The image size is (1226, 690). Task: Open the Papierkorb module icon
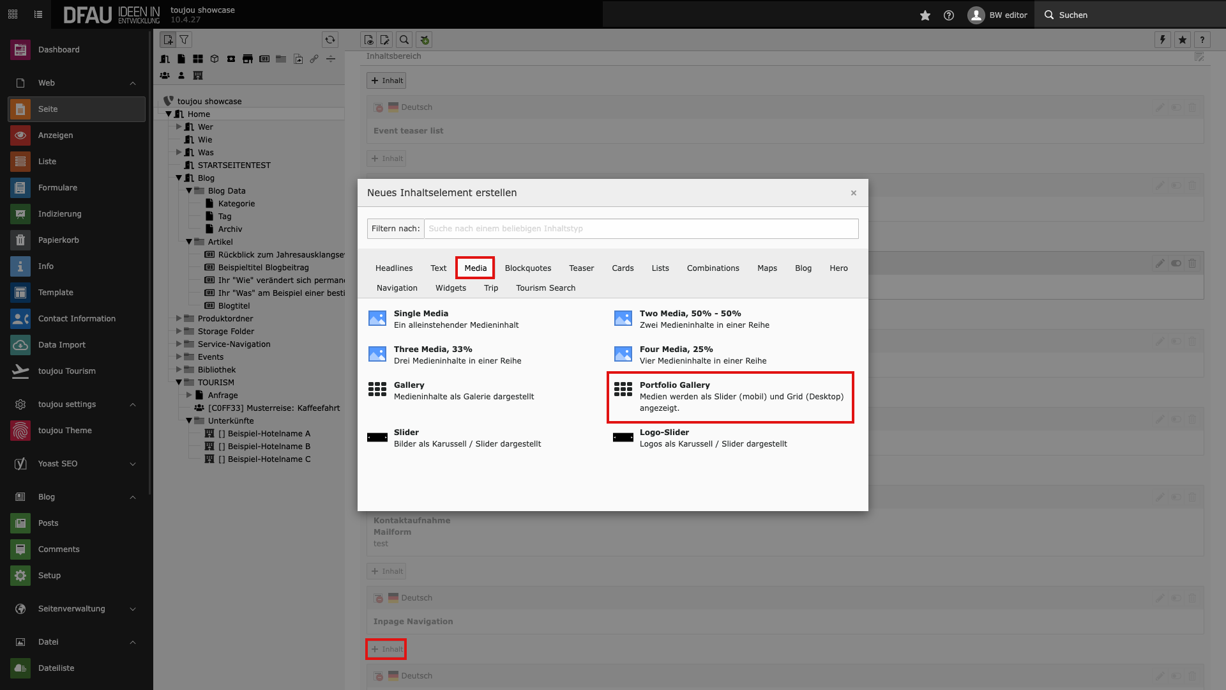click(20, 240)
